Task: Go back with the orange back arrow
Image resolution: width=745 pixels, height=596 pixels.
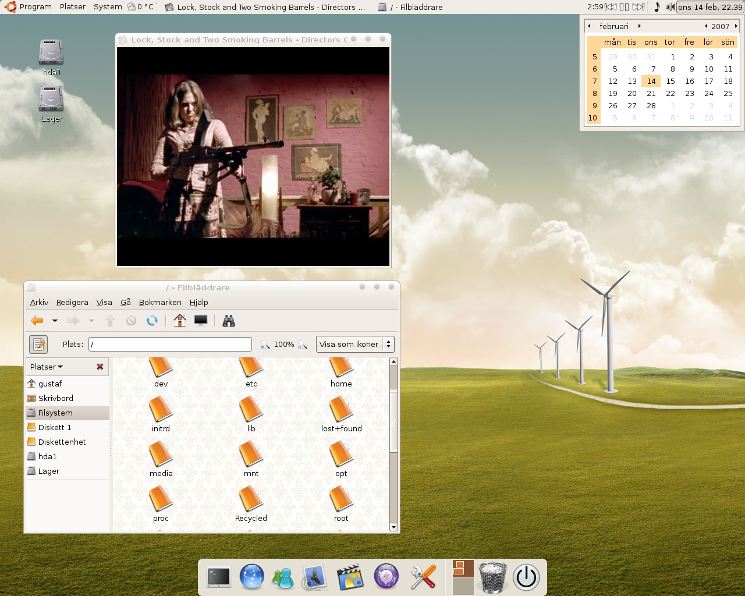Action: [37, 321]
